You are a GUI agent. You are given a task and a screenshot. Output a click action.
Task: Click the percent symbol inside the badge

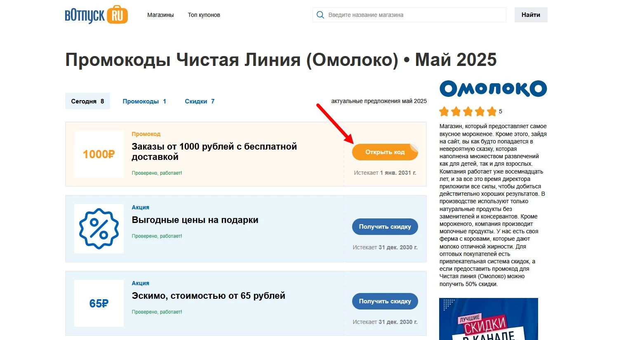click(x=99, y=229)
